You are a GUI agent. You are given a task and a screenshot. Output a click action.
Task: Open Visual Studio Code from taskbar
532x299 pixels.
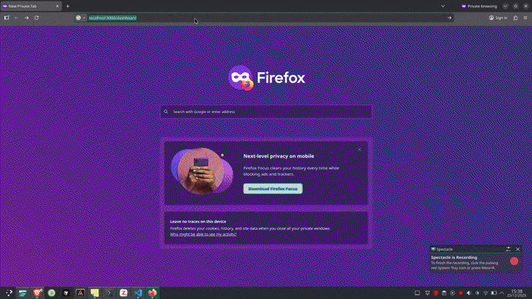coord(137,292)
